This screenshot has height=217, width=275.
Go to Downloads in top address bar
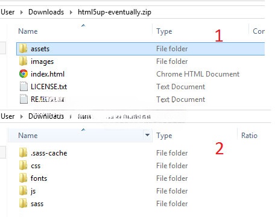tap(46, 12)
